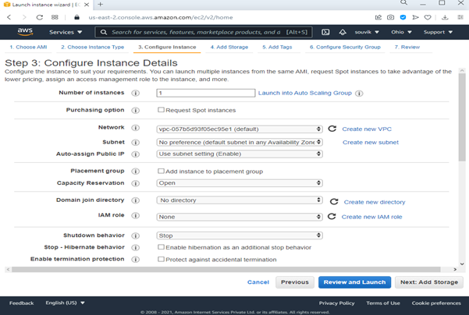Check Protect against accidental termination
Screen dimensions: 469x315
pyautogui.click(x=161, y=259)
